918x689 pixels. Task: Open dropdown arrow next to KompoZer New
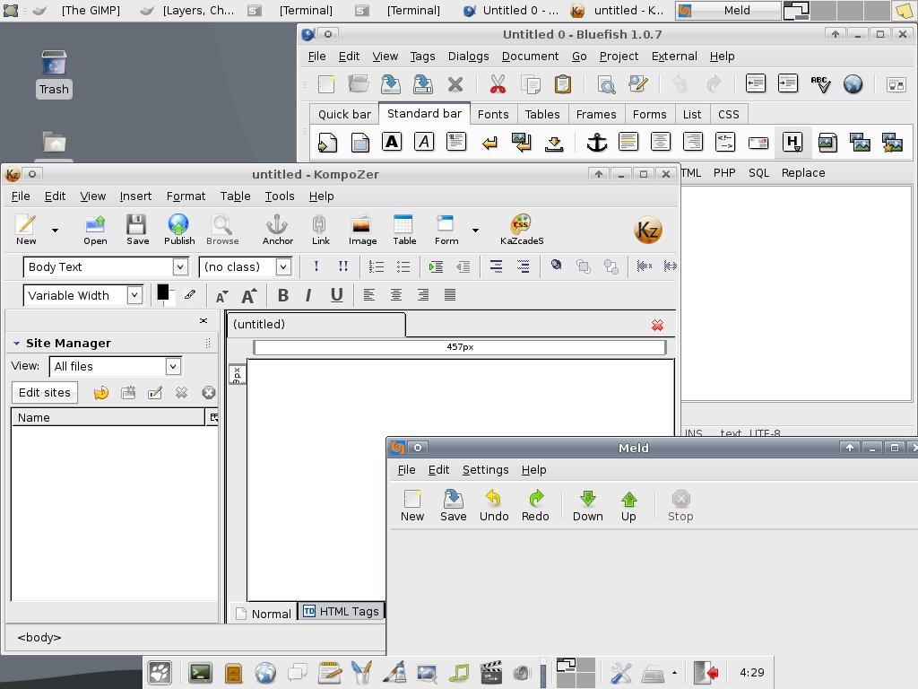(x=55, y=231)
